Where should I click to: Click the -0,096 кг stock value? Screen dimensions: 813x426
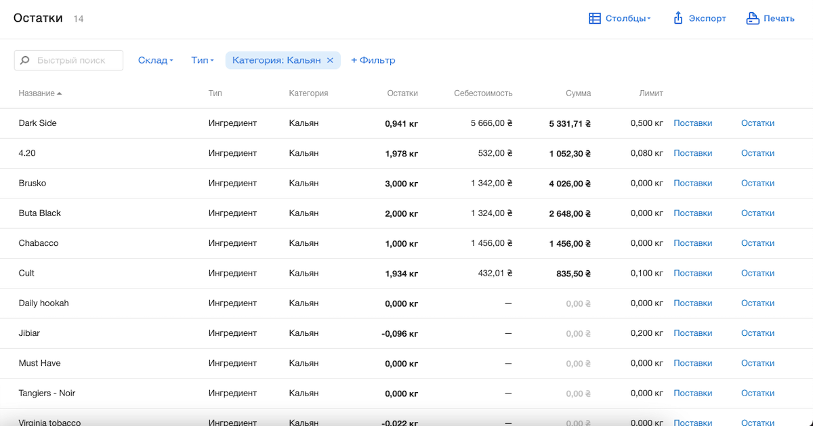pyautogui.click(x=400, y=334)
